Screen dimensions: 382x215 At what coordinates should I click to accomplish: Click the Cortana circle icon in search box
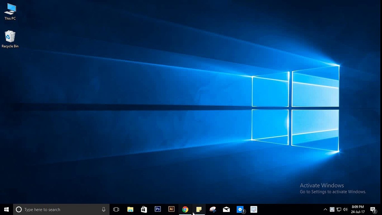[19, 210]
